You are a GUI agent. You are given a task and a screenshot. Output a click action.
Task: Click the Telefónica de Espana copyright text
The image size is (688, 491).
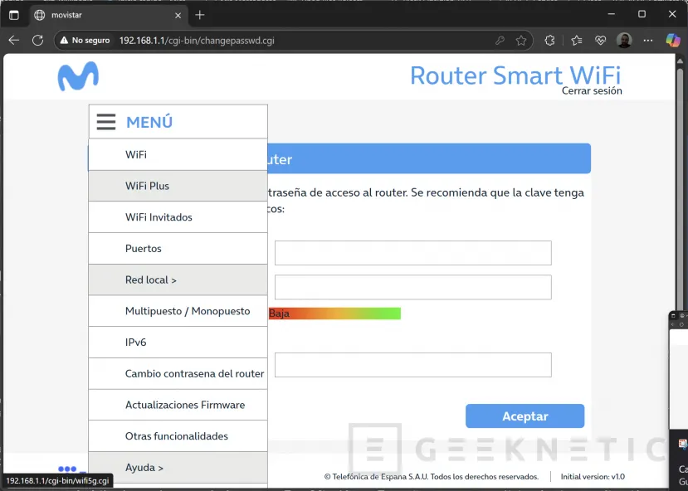[x=432, y=477]
